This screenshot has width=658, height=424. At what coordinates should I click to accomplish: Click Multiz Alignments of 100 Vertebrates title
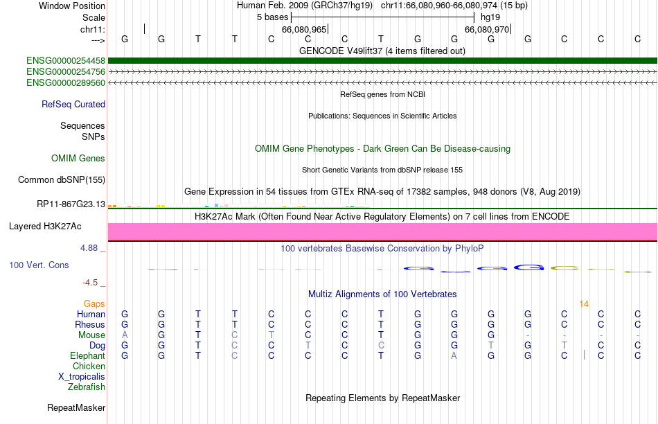pos(382,294)
